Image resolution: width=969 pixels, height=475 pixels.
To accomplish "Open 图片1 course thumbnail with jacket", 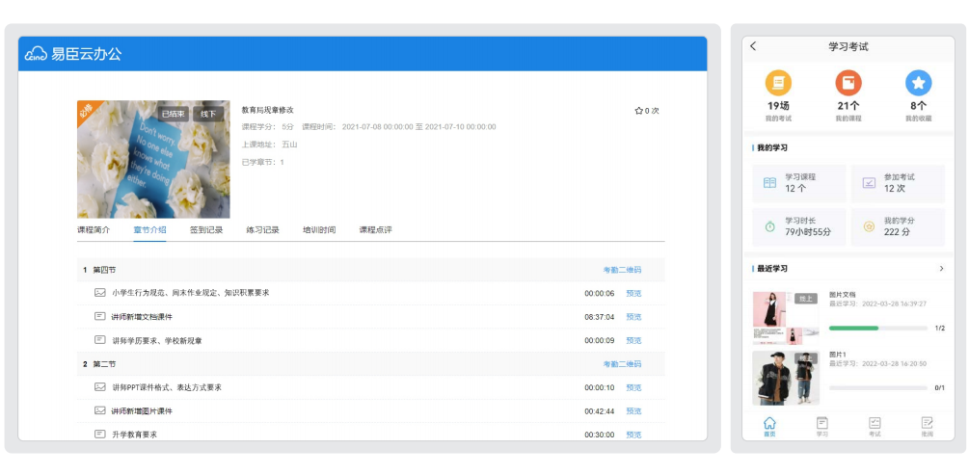I will [786, 378].
